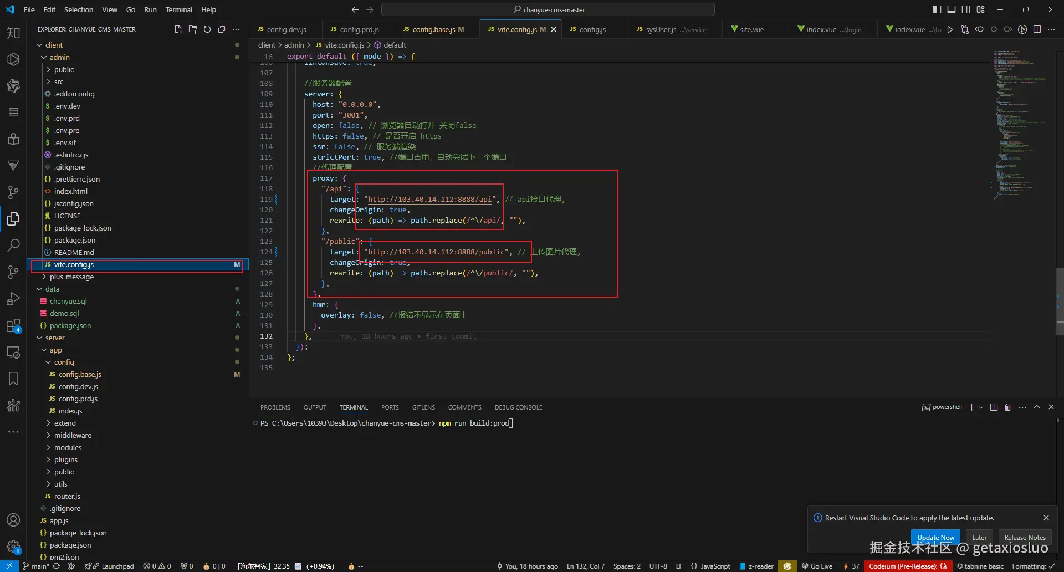Switch to the sysUser.js editor tab
The width and height of the screenshot is (1064, 572).
point(675,29)
